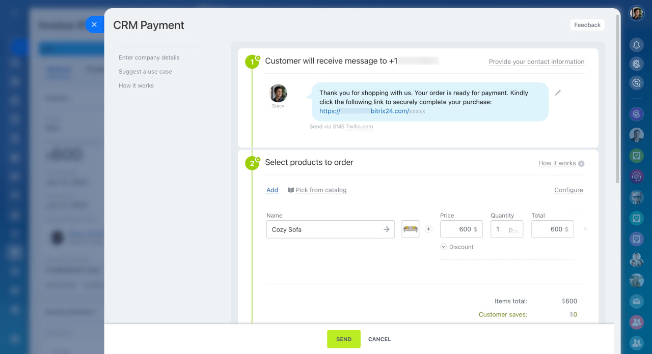
Task: Click the Feedback button
Action: pos(587,25)
